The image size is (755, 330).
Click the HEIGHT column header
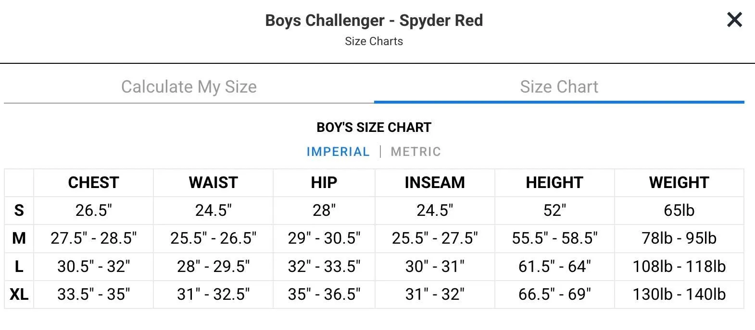click(x=554, y=182)
